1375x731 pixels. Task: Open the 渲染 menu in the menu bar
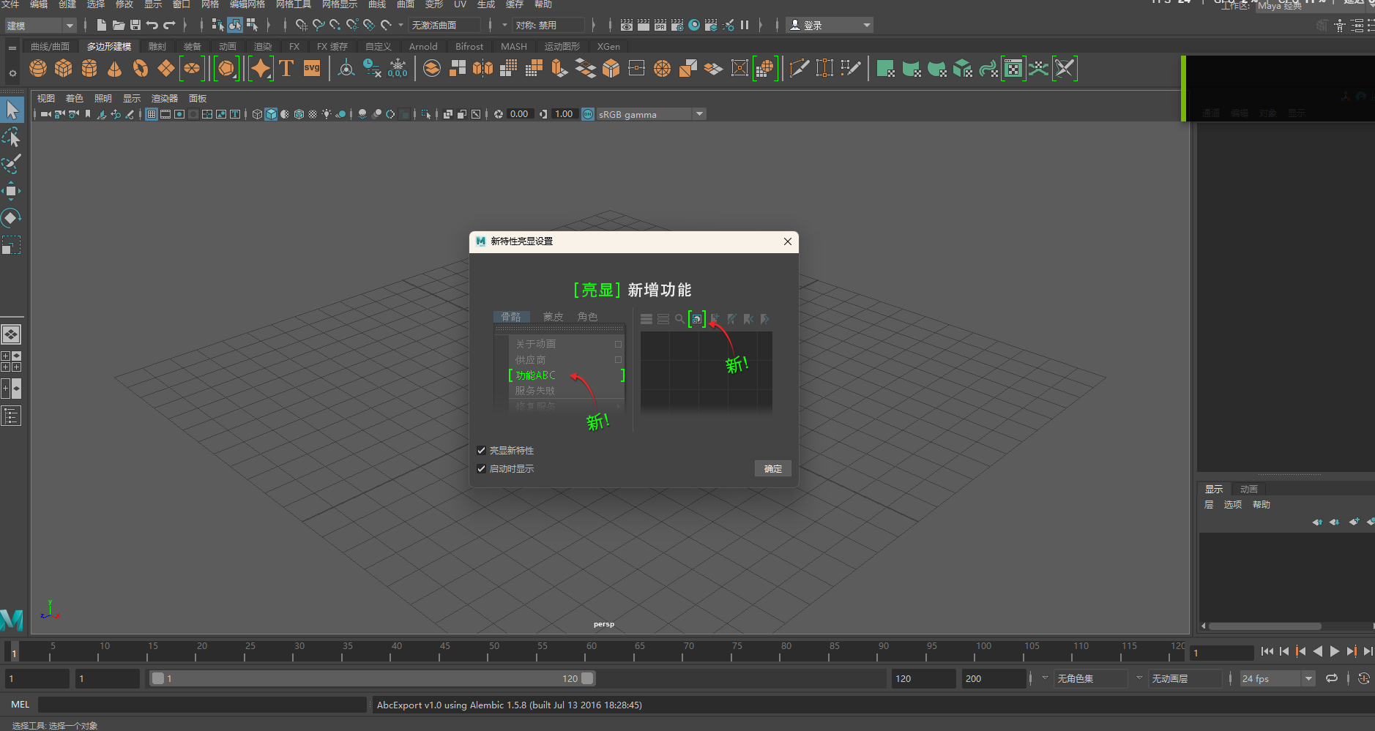(263, 46)
